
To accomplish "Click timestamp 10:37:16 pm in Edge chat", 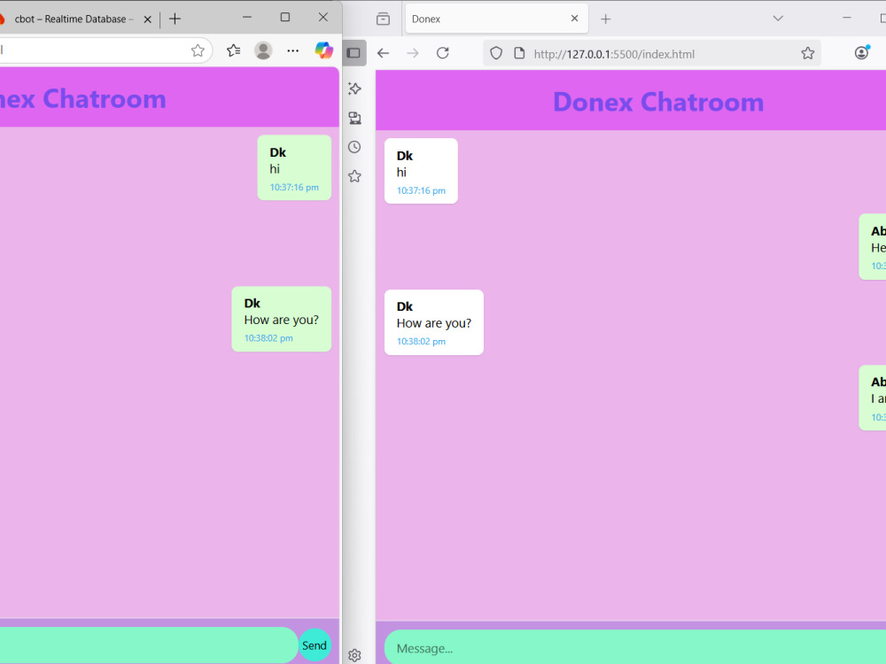I will [294, 188].
